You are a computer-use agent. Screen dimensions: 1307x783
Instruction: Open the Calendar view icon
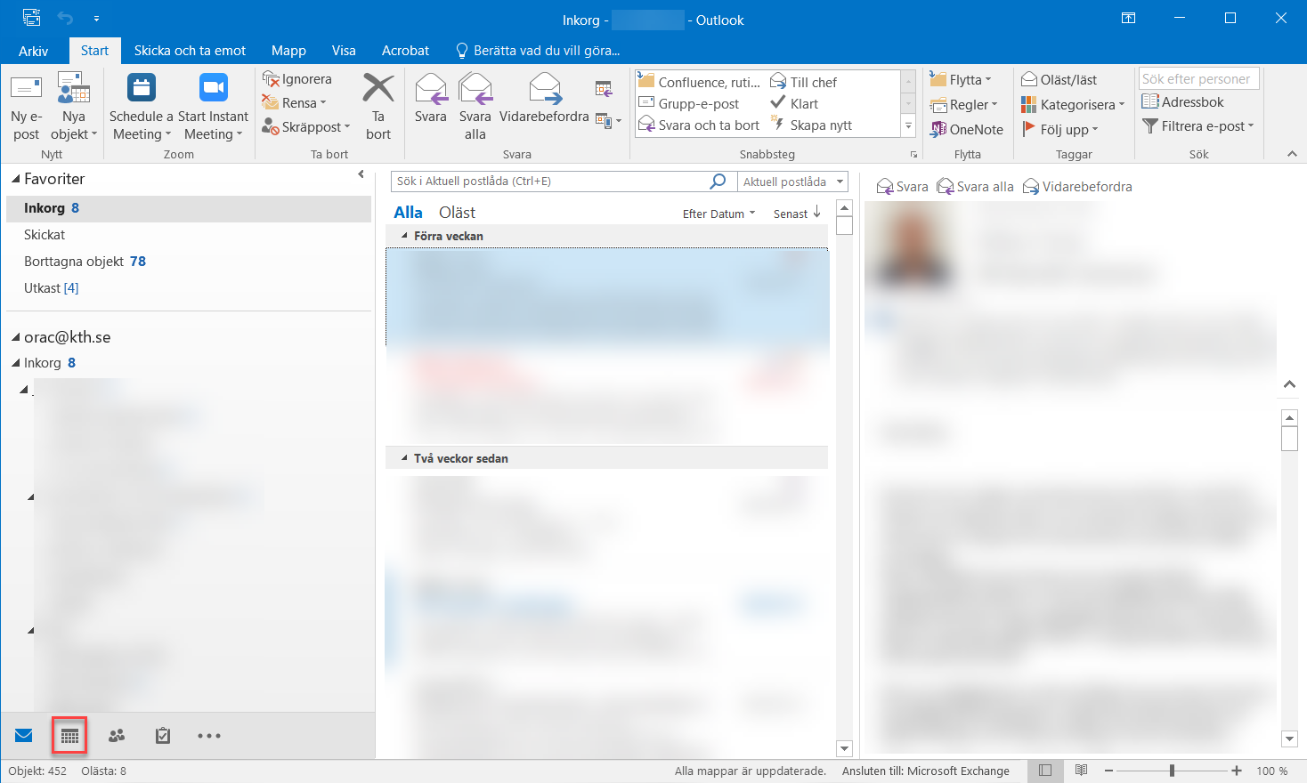coord(69,736)
